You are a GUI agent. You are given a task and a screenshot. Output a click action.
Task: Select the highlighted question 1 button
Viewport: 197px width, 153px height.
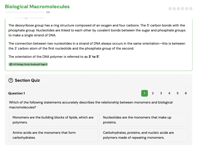pyautogui.click(x=145, y=93)
